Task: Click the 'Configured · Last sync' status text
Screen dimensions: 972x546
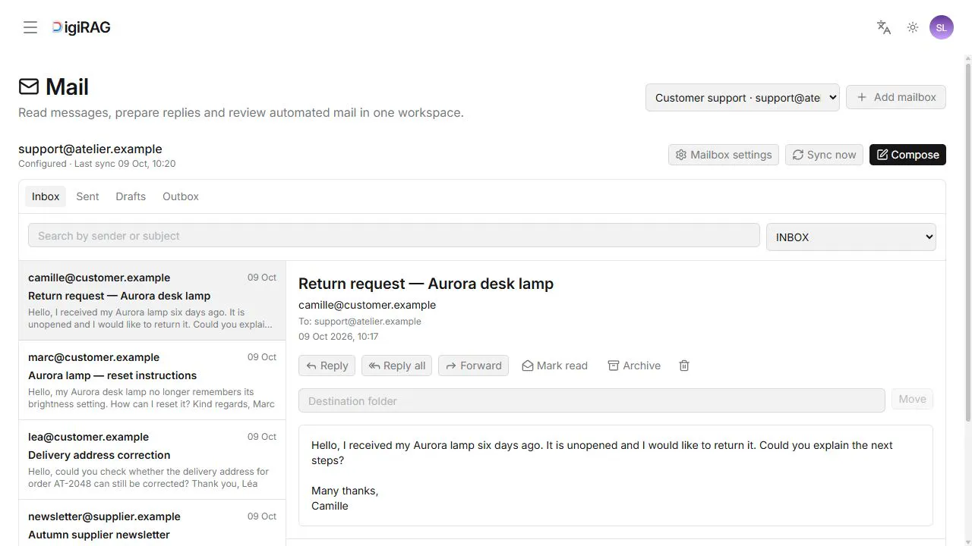Action: (97, 164)
